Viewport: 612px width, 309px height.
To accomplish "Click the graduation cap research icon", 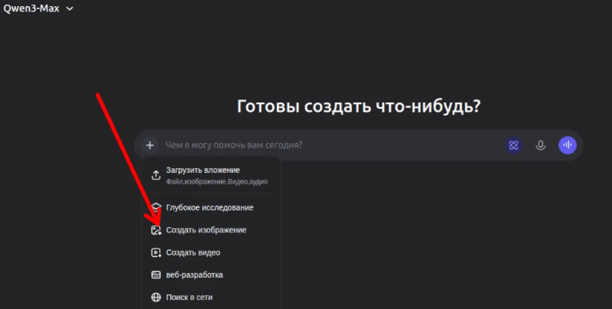I will (x=156, y=207).
